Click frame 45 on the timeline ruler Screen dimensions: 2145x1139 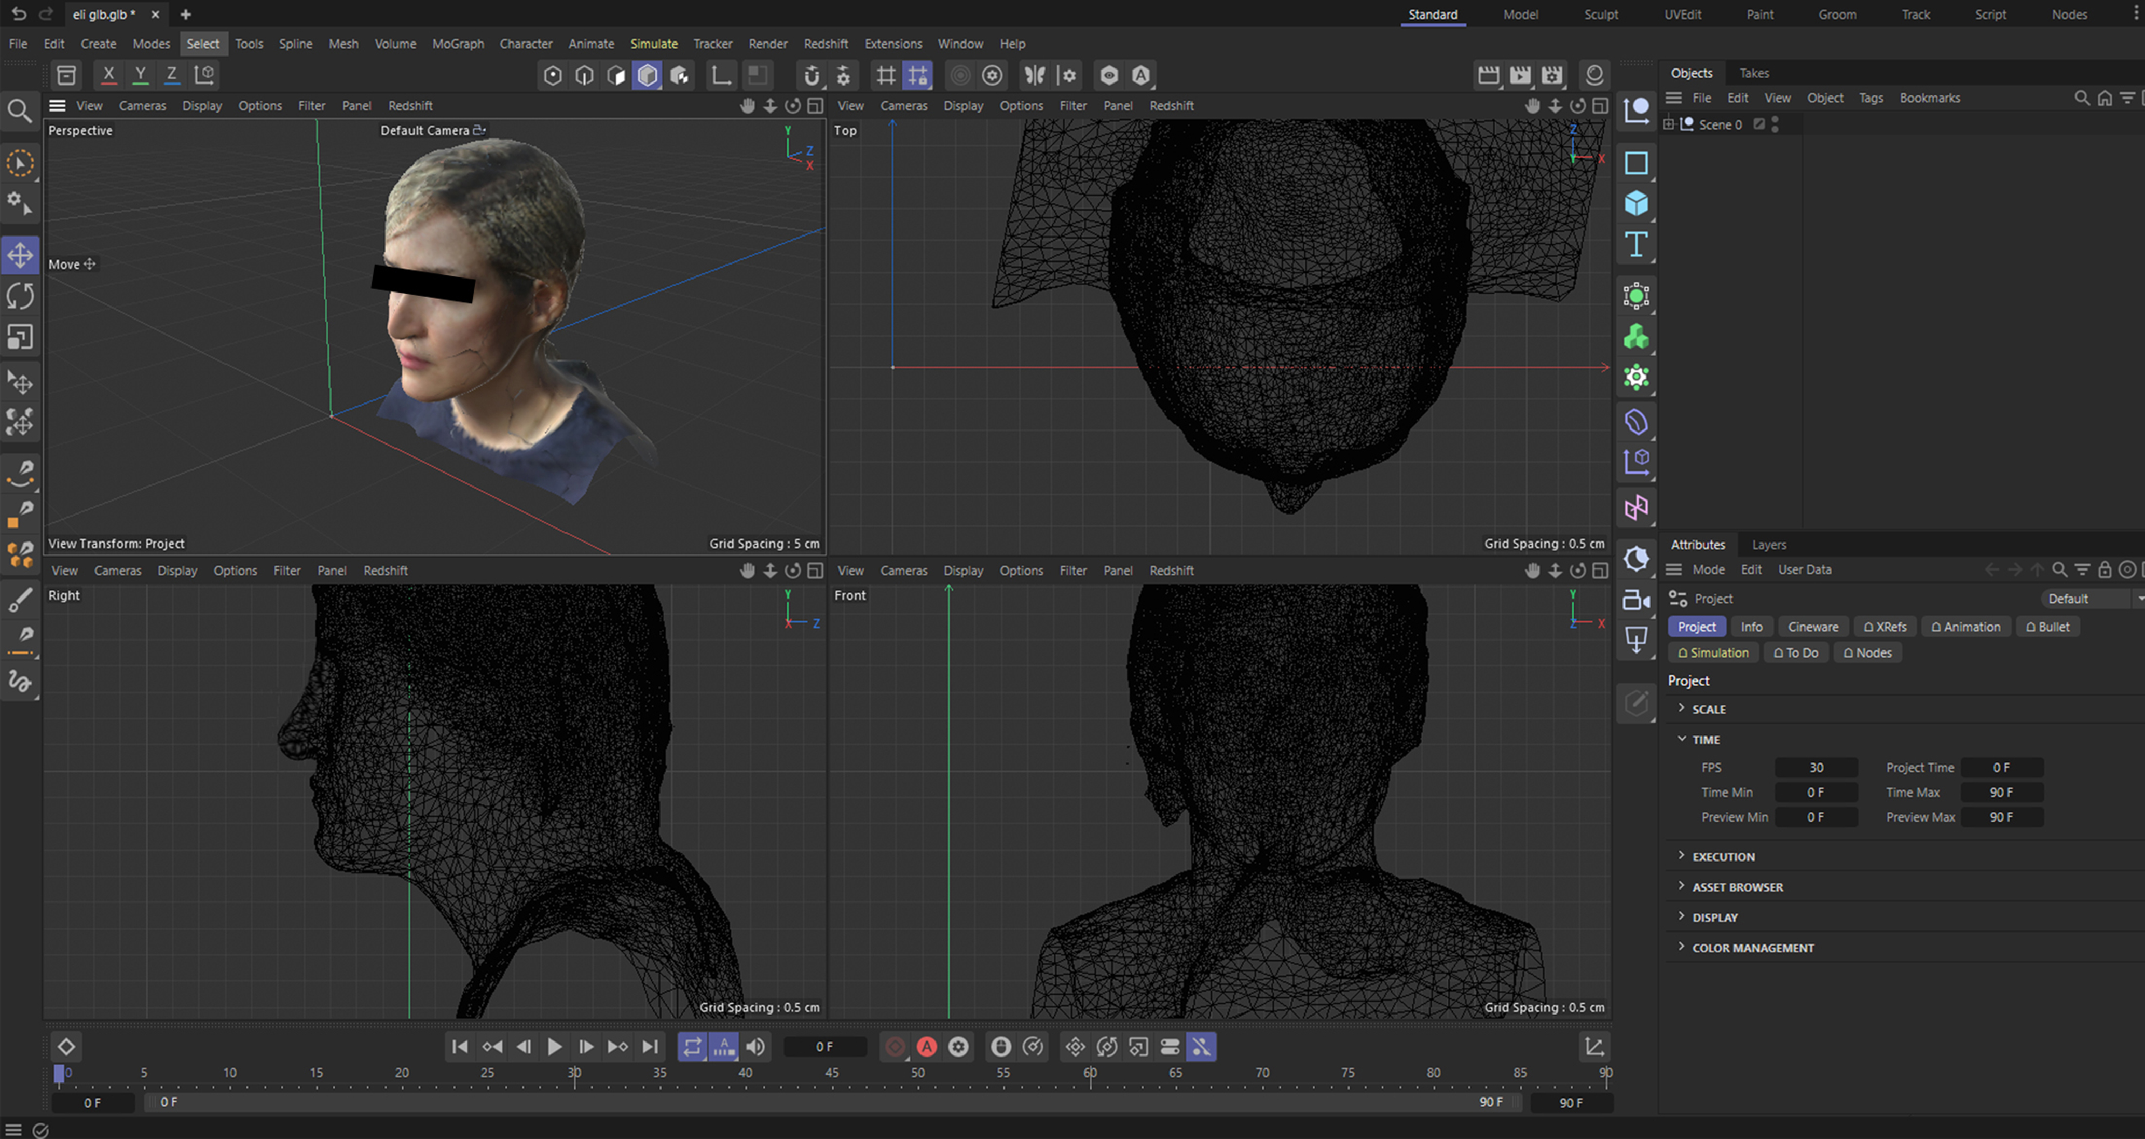[x=832, y=1073]
